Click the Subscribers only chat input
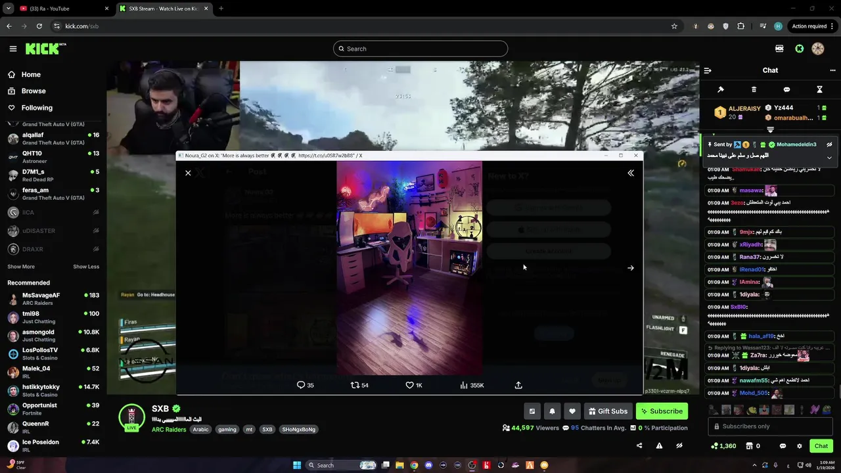Screen dimensions: 841x473 [x=769, y=426]
